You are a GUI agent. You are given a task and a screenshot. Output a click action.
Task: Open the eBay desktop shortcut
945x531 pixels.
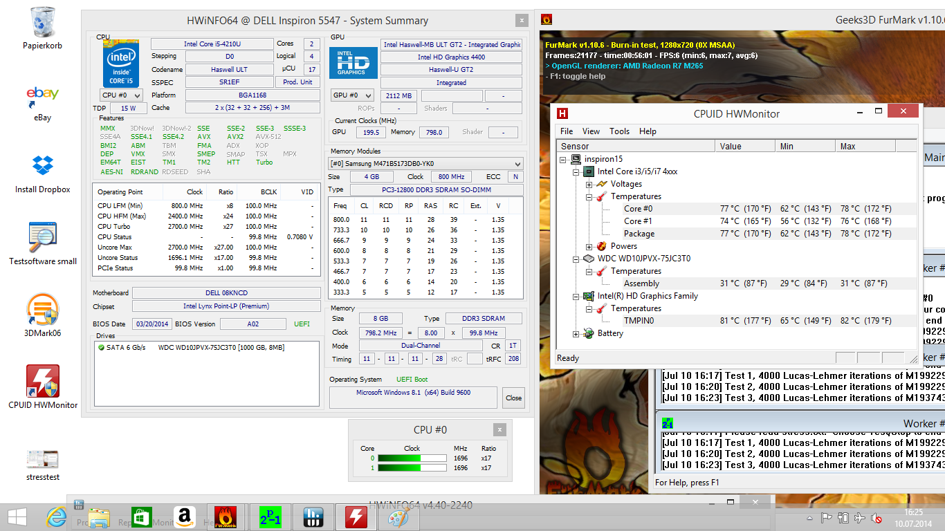point(43,102)
